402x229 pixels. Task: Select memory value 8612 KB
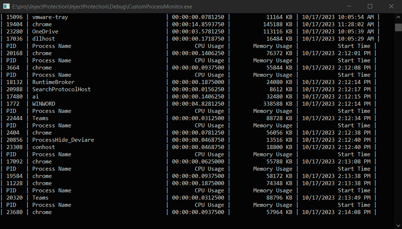(281, 89)
